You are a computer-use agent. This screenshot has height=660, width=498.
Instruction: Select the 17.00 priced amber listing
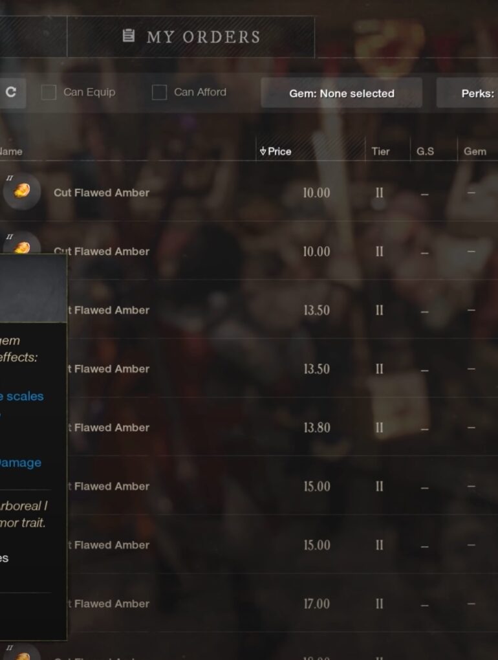point(316,604)
